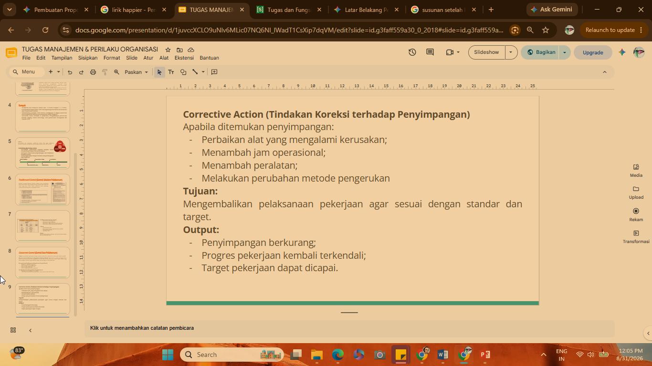
Task: Hide the menus with the chevron
Action: pos(604,72)
